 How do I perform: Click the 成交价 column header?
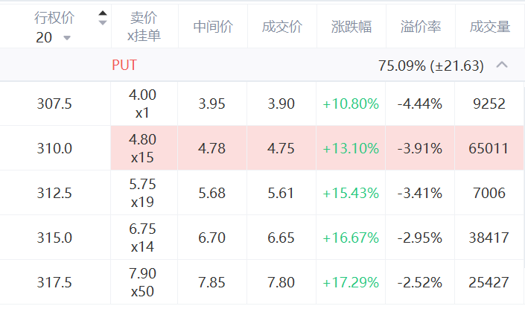point(282,27)
